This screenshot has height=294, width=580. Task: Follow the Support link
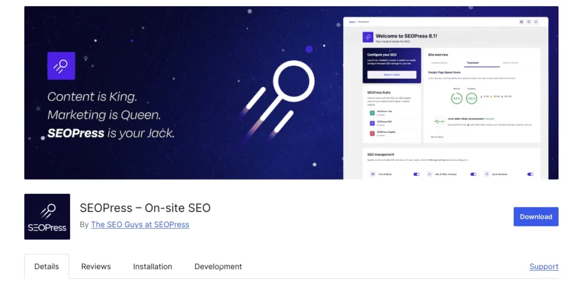coord(544,266)
